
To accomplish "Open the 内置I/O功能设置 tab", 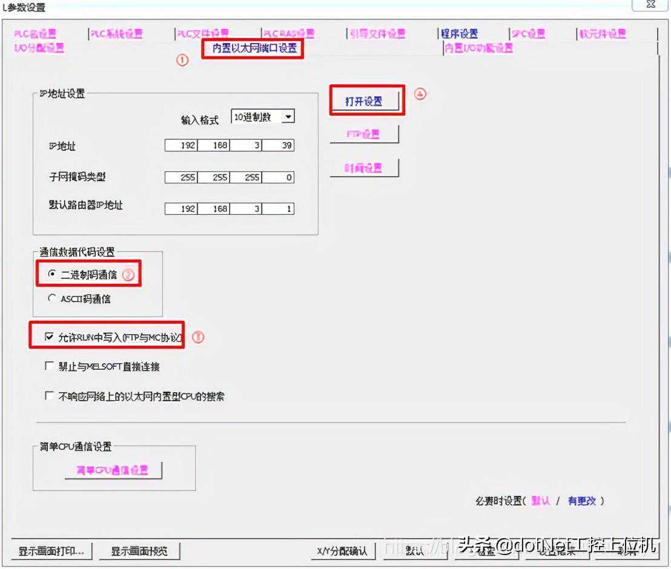I will tap(478, 48).
